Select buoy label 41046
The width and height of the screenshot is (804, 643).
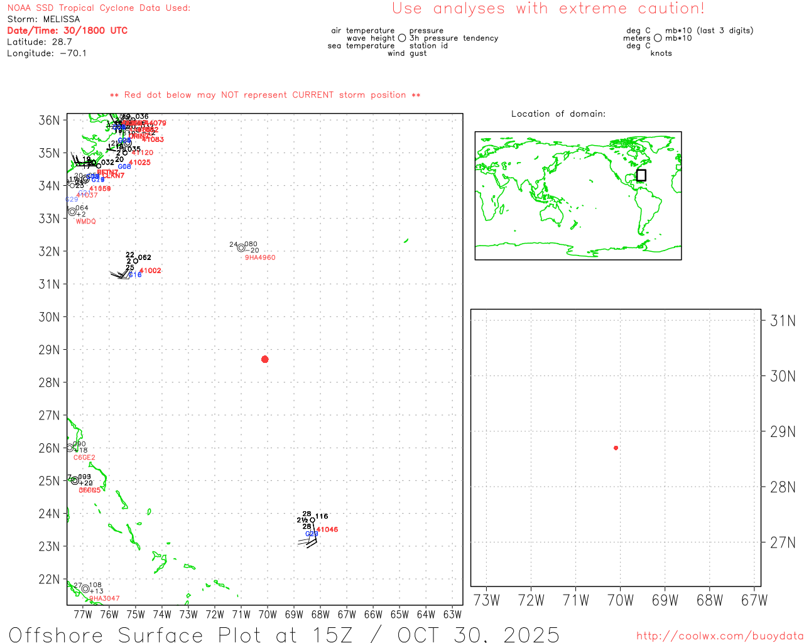point(327,529)
